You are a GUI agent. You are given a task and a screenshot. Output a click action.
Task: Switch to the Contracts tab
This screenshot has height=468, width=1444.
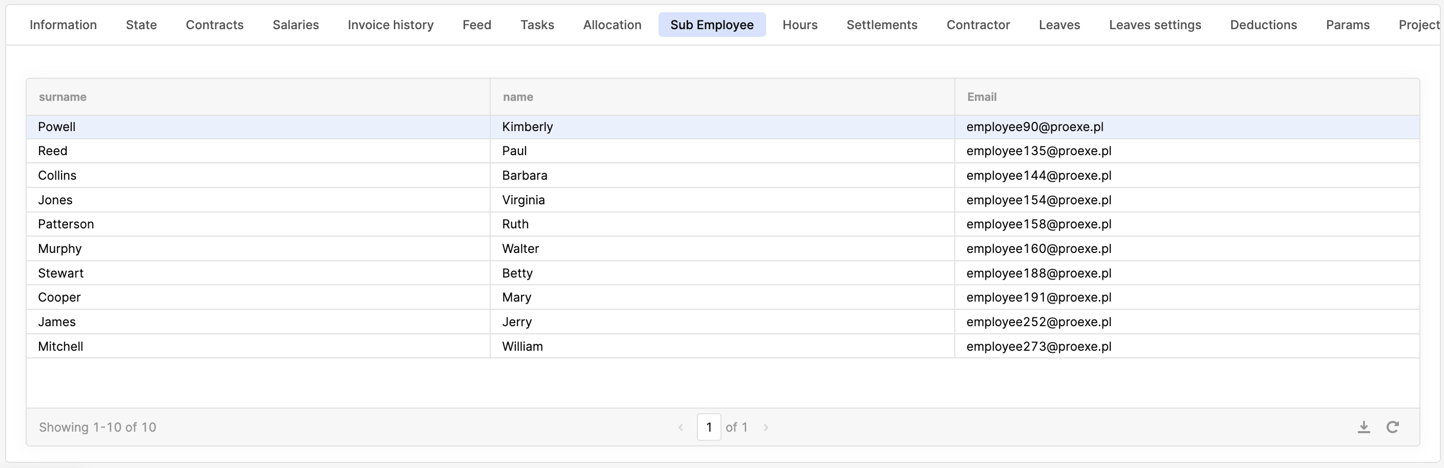215,25
